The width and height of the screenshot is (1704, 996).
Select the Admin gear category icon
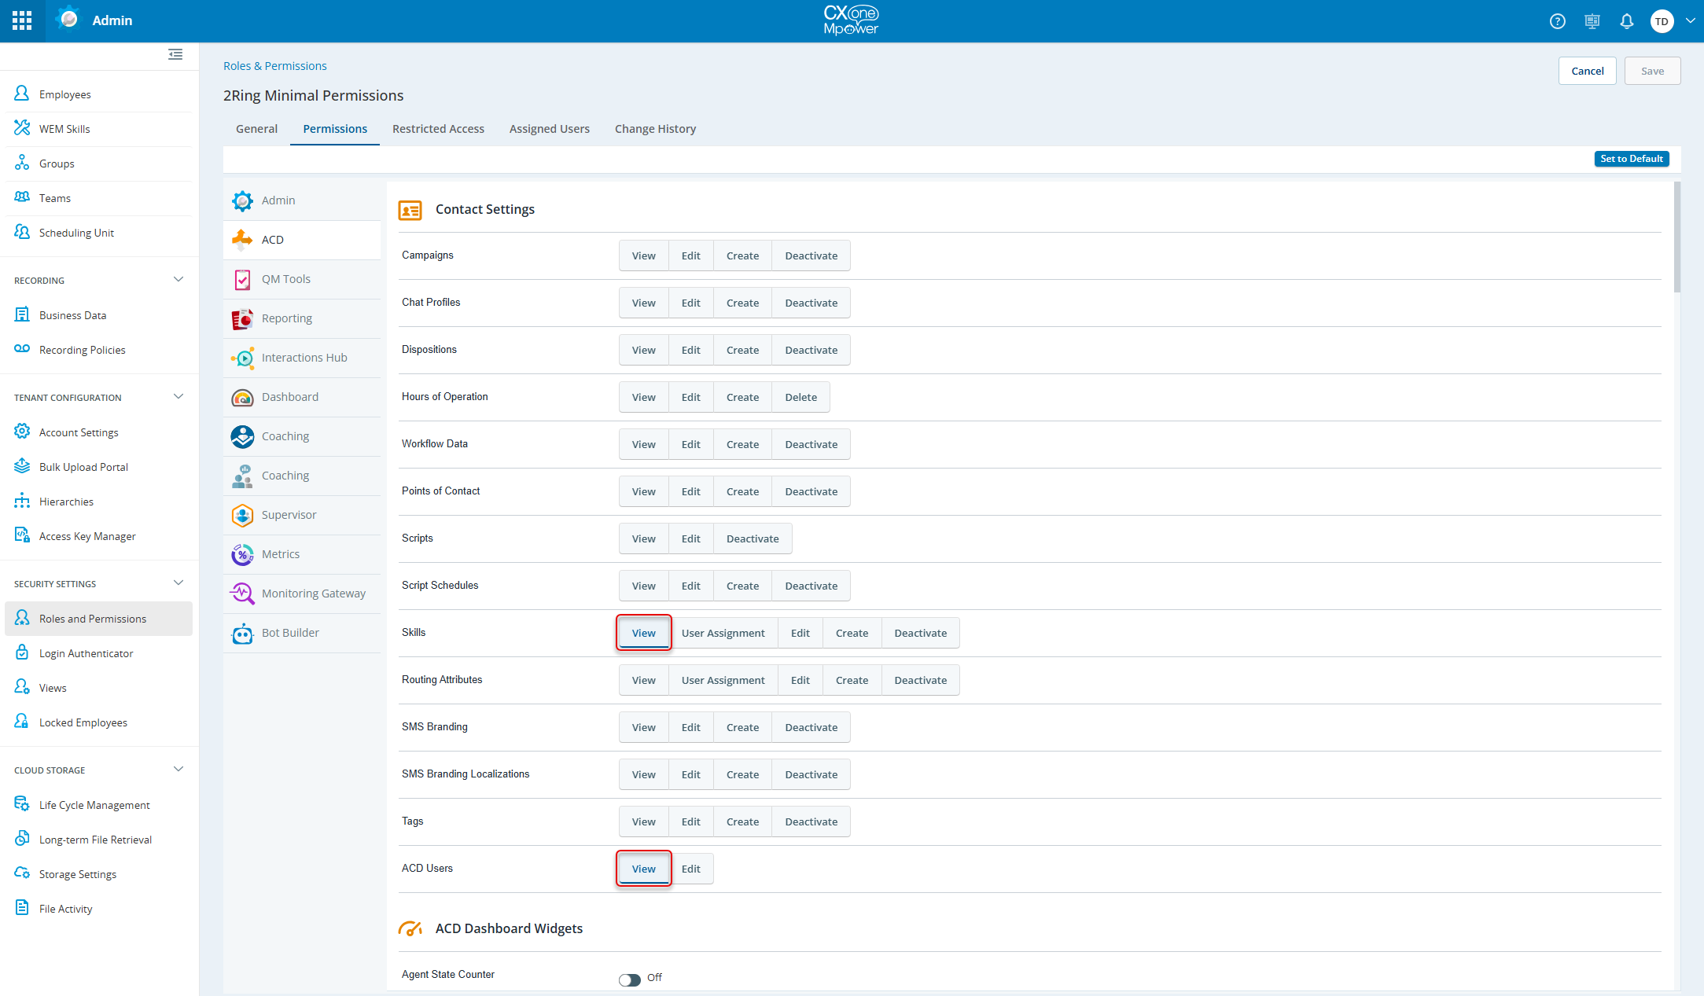click(x=242, y=200)
